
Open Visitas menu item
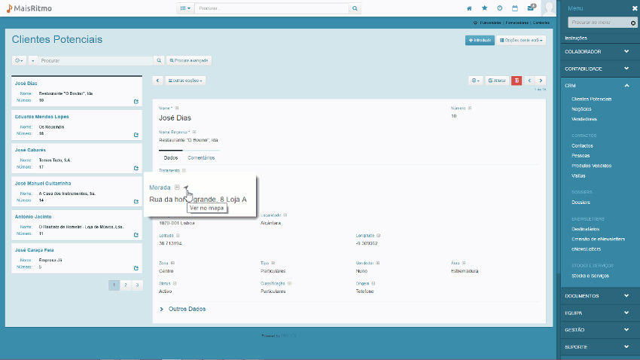[x=578, y=176]
